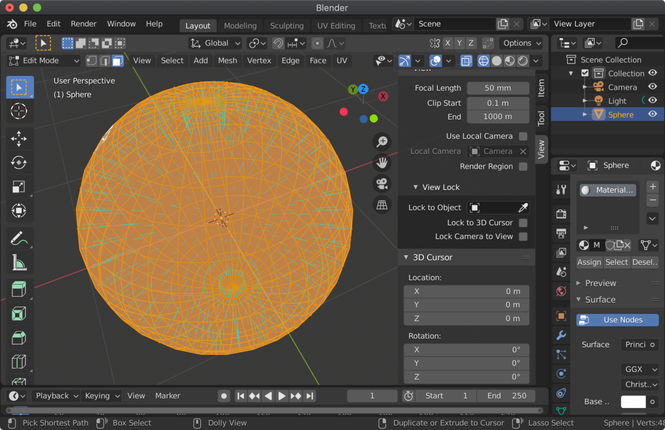Open the Render properties tab
The height and width of the screenshot is (430, 665).
coord(561,214)
